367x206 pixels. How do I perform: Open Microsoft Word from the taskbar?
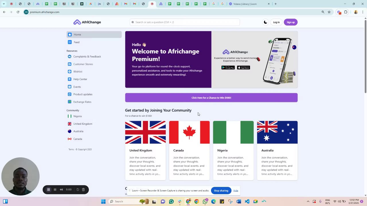click(239, 201)
